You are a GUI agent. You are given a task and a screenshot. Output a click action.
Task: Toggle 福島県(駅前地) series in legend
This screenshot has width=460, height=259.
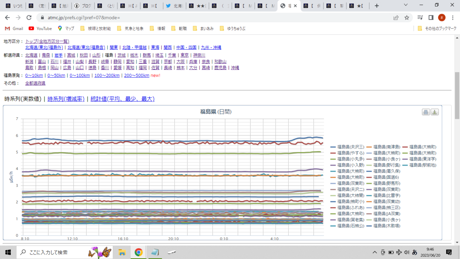419,165
